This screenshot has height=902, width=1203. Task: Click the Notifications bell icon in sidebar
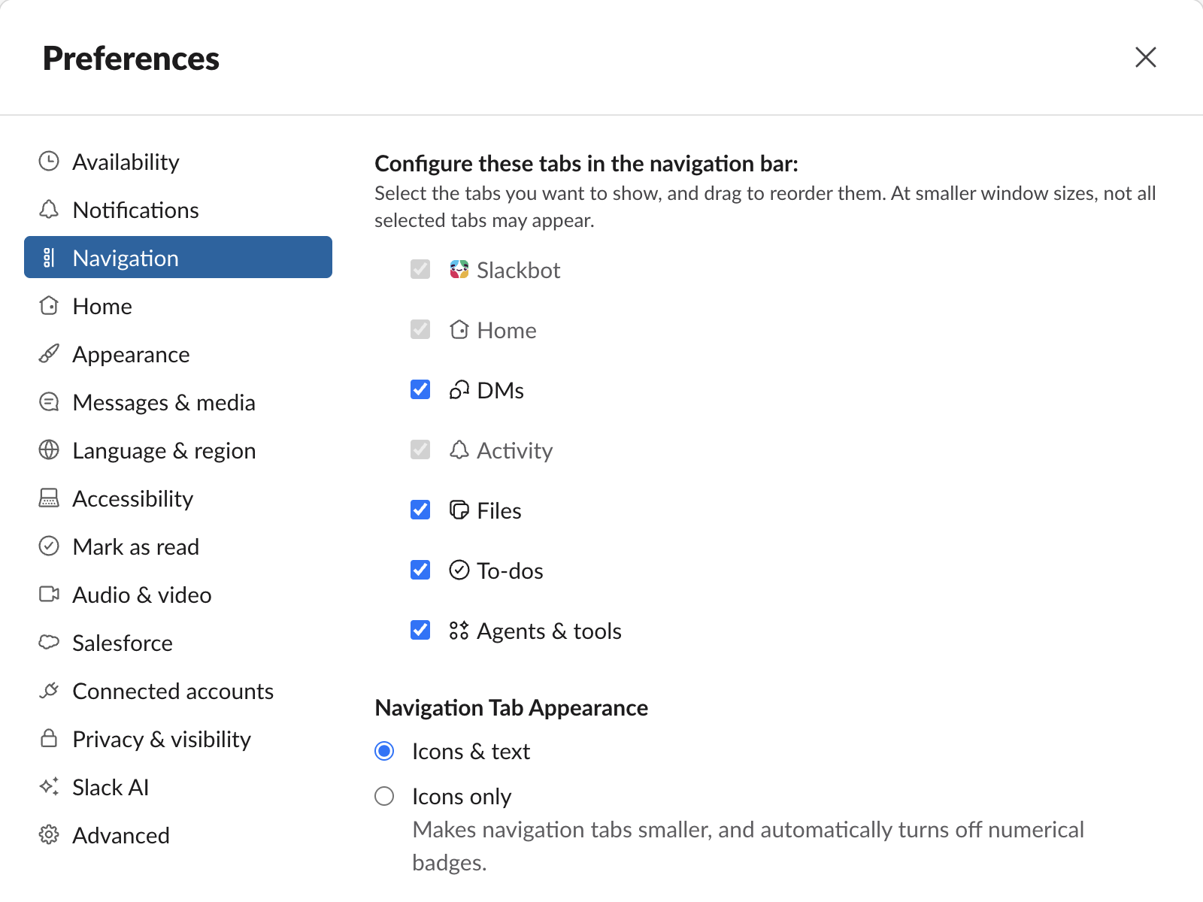pyautogui.click(x=49, y=210)
